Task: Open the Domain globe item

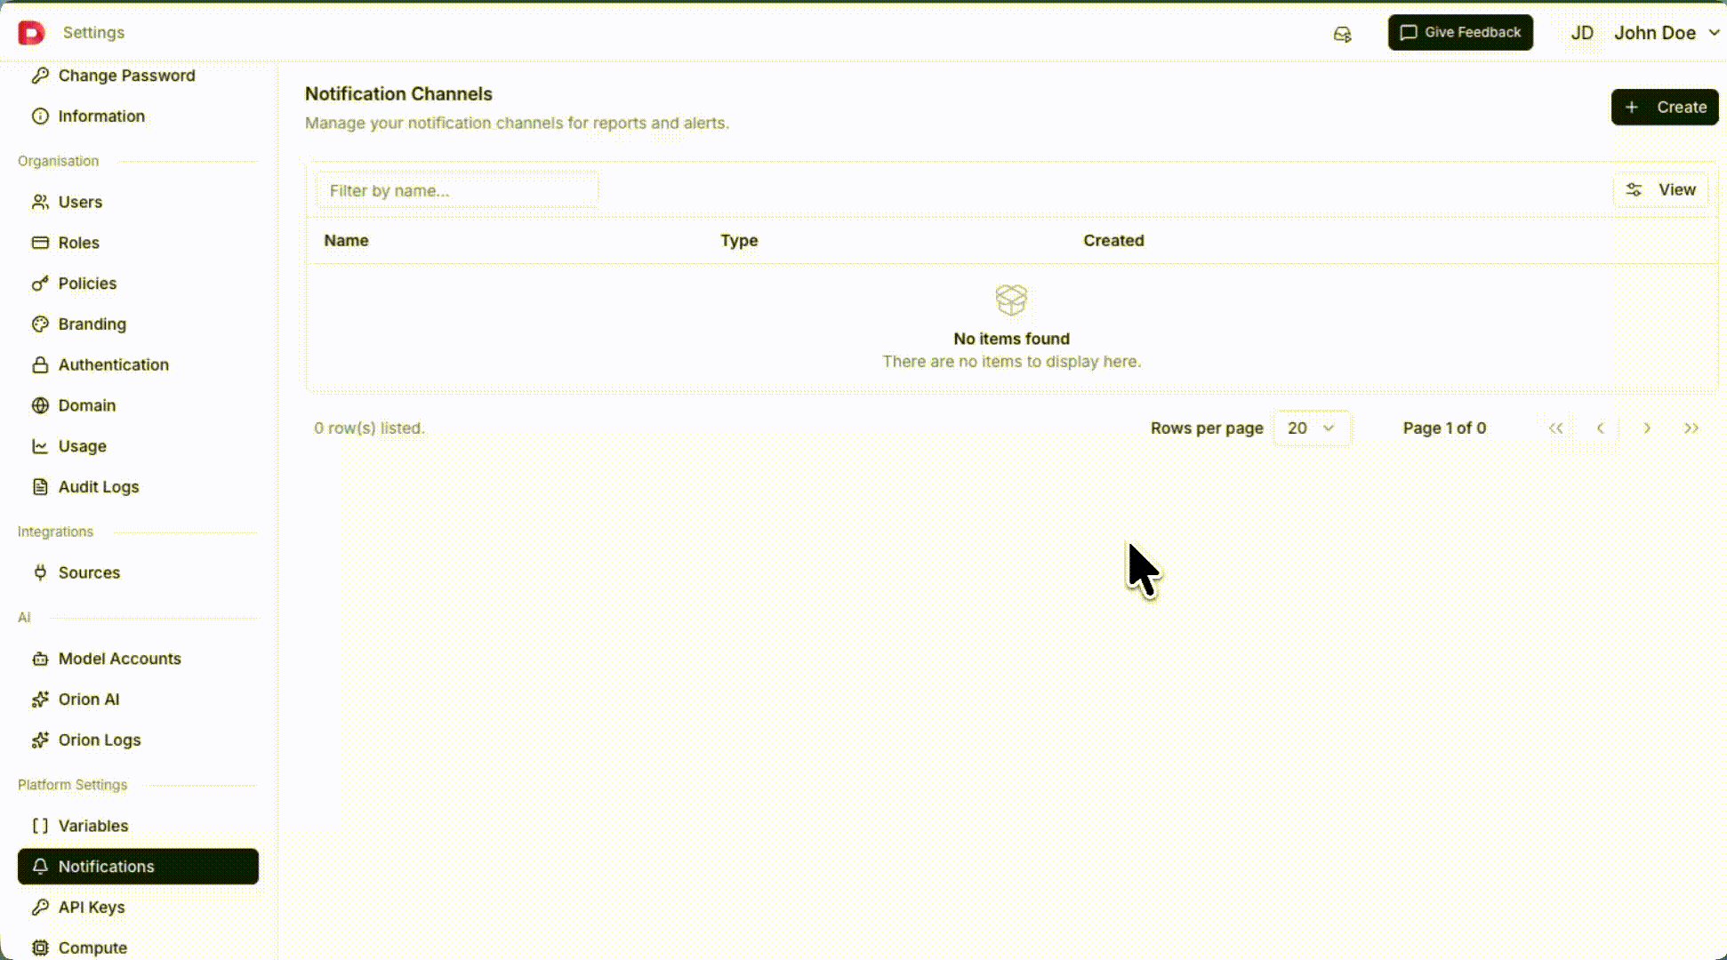Action: (x=86, y=405)
